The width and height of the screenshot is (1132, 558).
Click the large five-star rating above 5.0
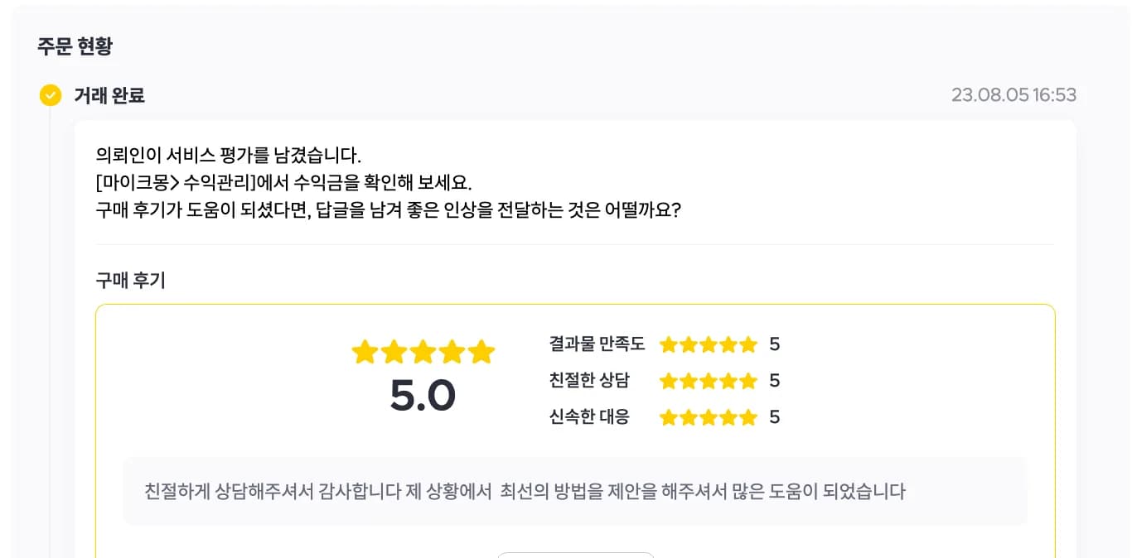423,352
